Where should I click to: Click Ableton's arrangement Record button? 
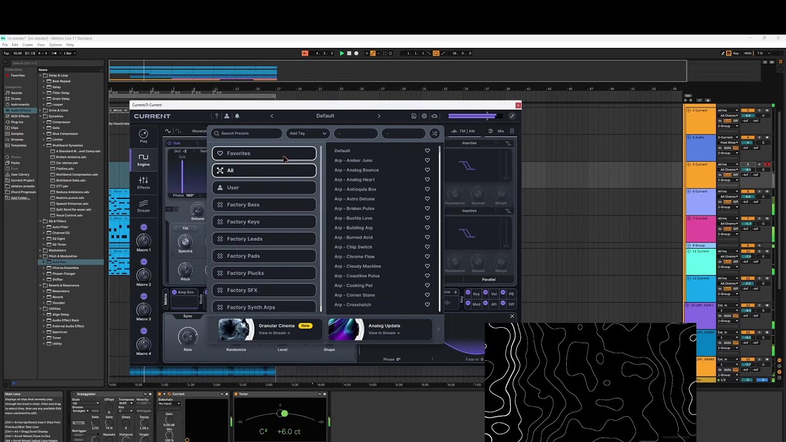[356, 53]
